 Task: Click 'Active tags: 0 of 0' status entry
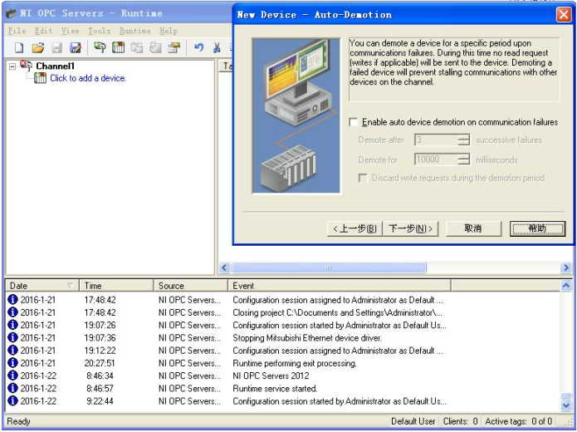pyautogui.click(x=519, y=421)
